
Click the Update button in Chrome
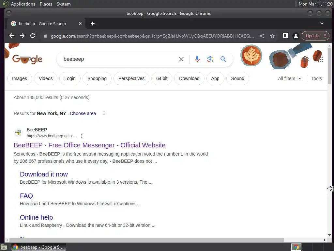312,36
